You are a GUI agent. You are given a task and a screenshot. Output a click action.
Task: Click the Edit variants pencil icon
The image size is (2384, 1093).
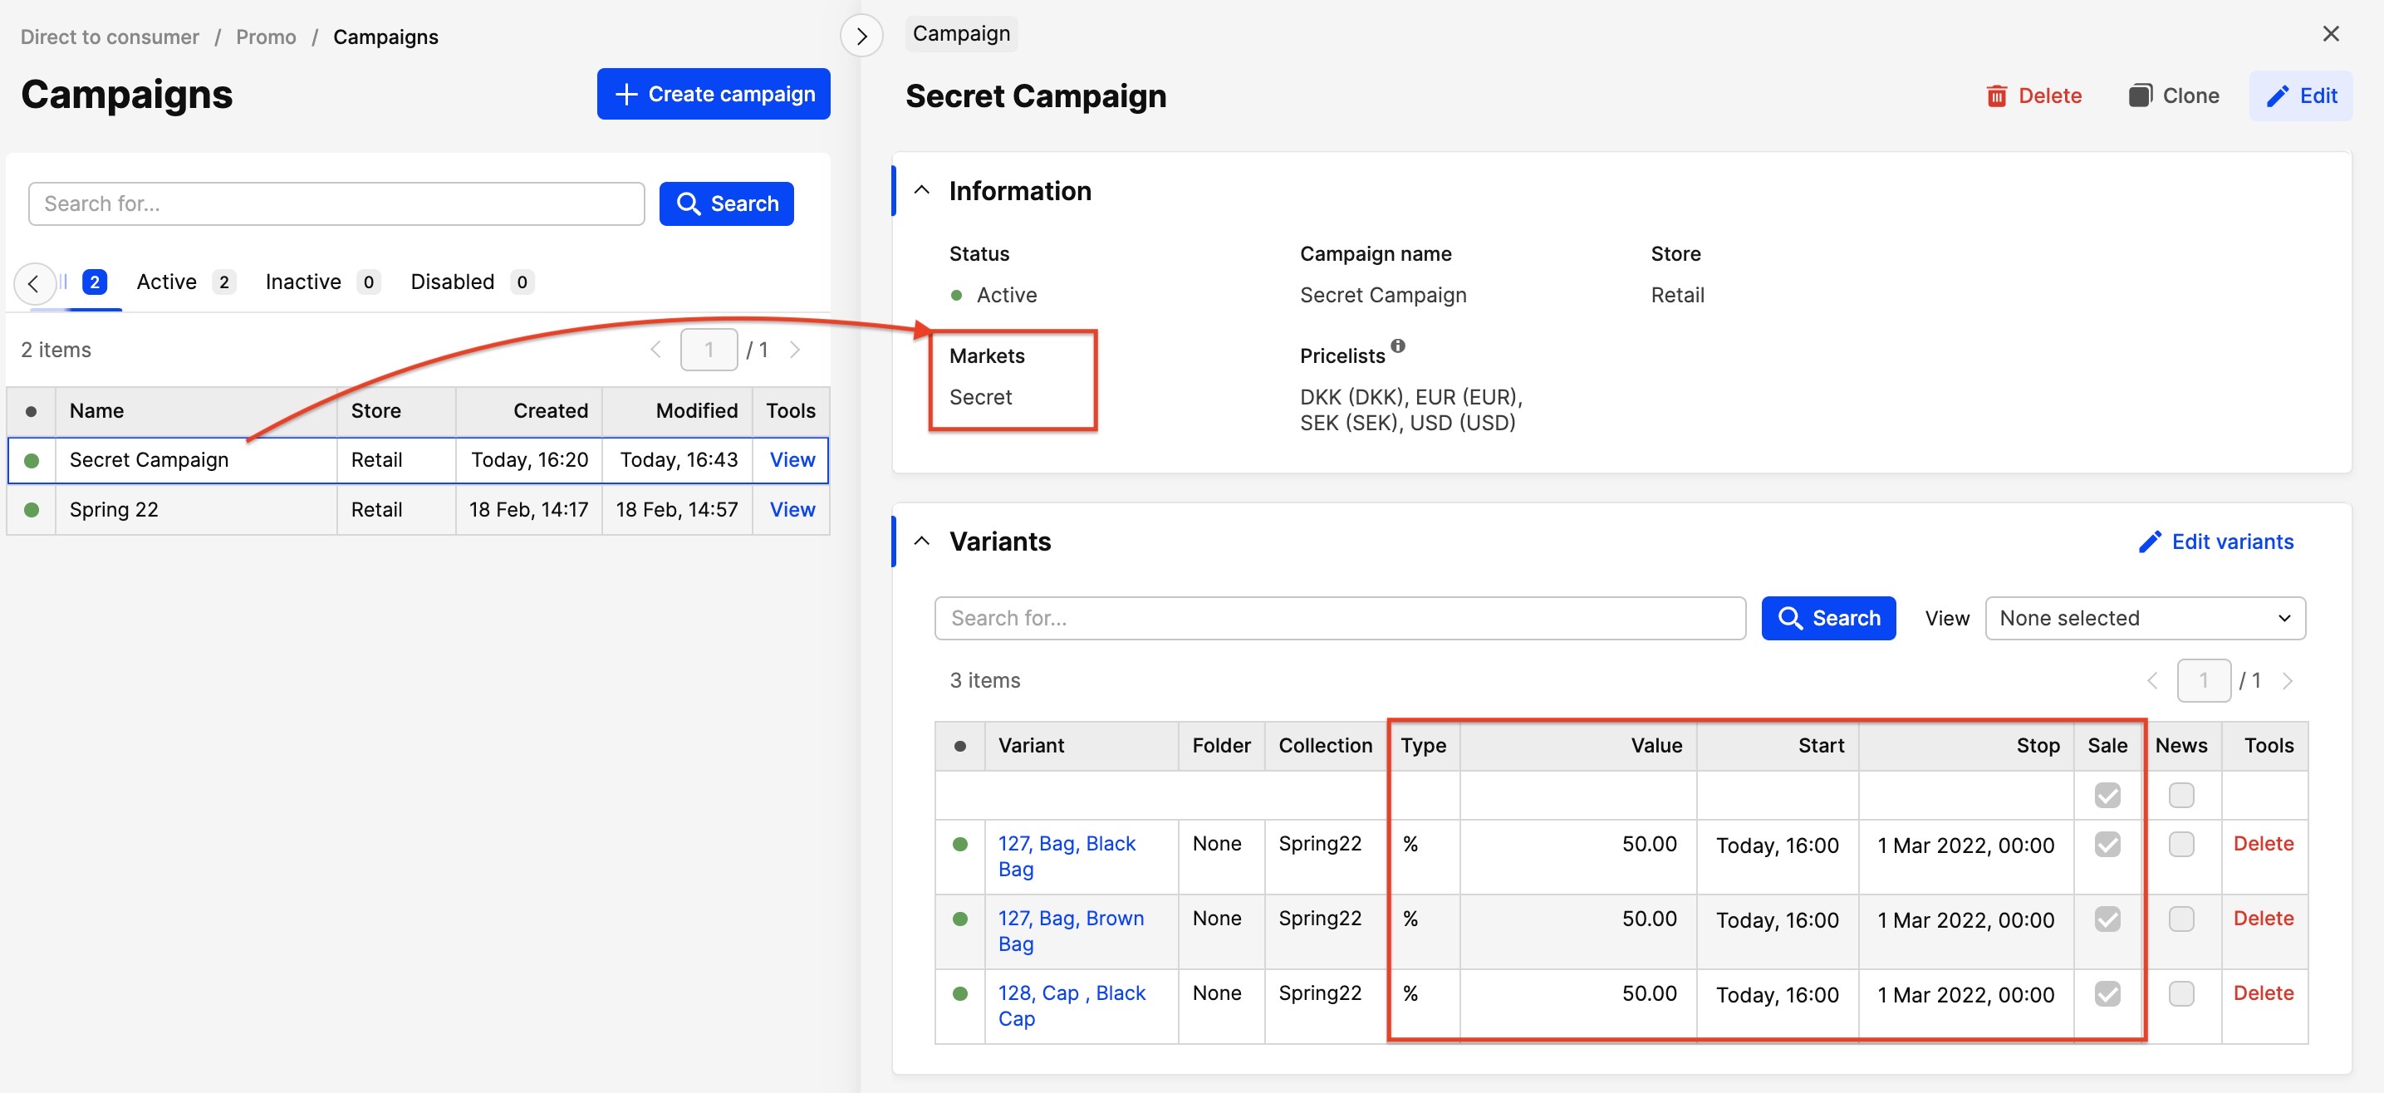point(2149,542)
